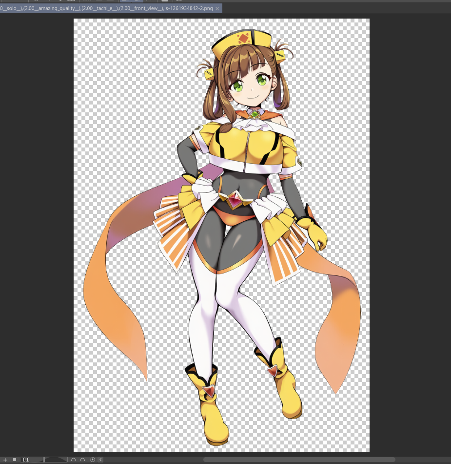
Task: Click the scroll left arrow in bottom bar
Action: (100, 460)
